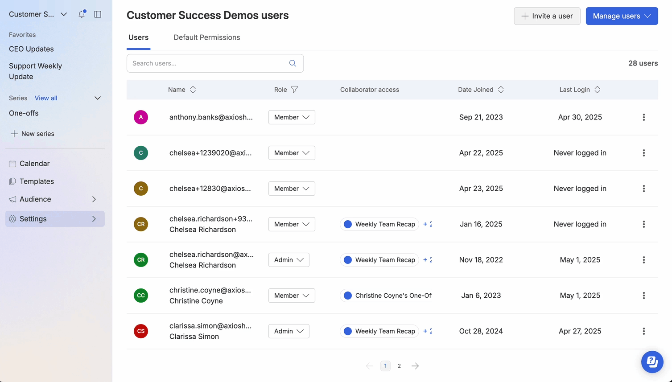Screen dimensions: 672x382
Task: Change anthony.banks role dropdown
Action: 292,117
